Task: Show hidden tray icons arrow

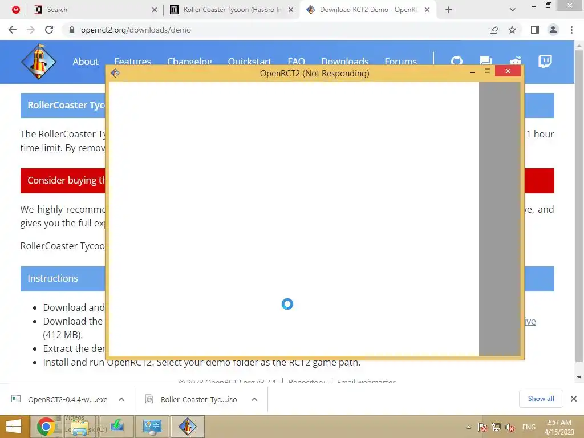Action: pos(469,427)
